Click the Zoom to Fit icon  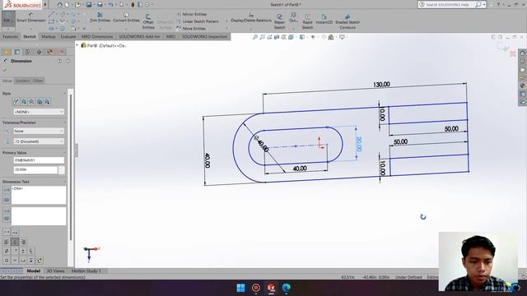coord(255,37)
